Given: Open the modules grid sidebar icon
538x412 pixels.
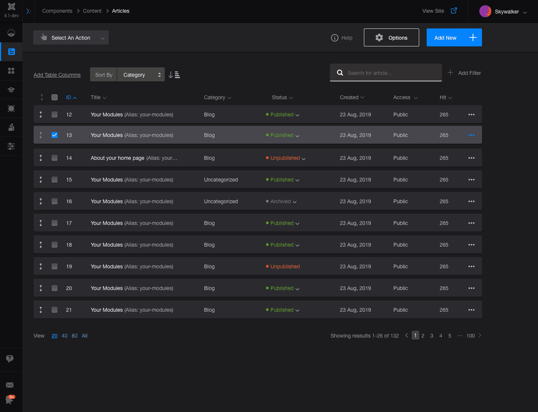Looking at the screenshot, I should pyautogui.click(x=11, y=71).
